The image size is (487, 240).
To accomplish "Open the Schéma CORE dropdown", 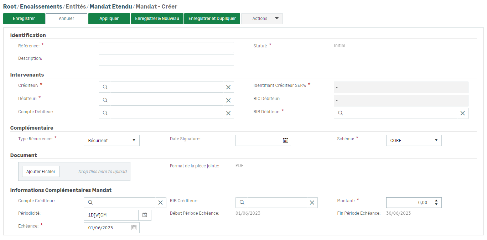I will pos(414,141).
